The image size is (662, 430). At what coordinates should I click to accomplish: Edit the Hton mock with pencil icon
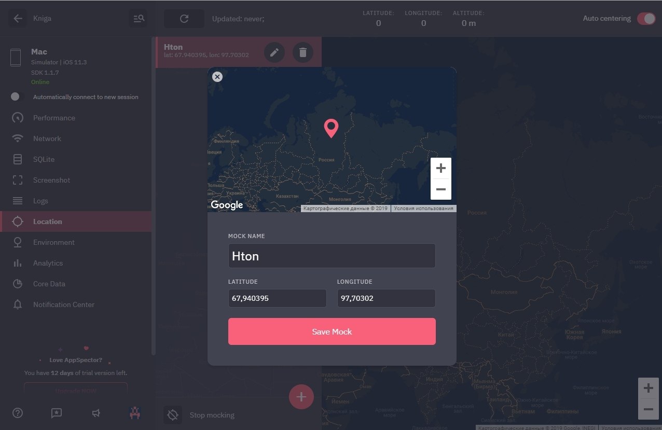(274, 52)
